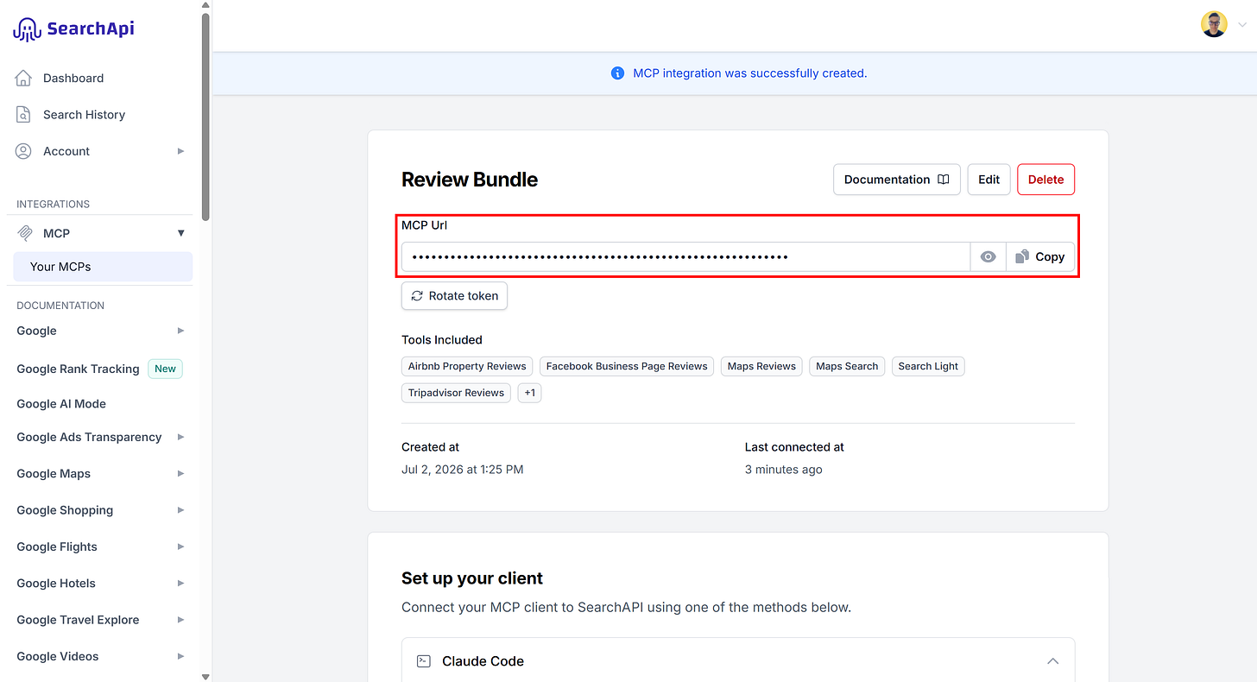Open Google AI Mode documentation
This screenshot has width=1257, height=682.
click(61, 404)
